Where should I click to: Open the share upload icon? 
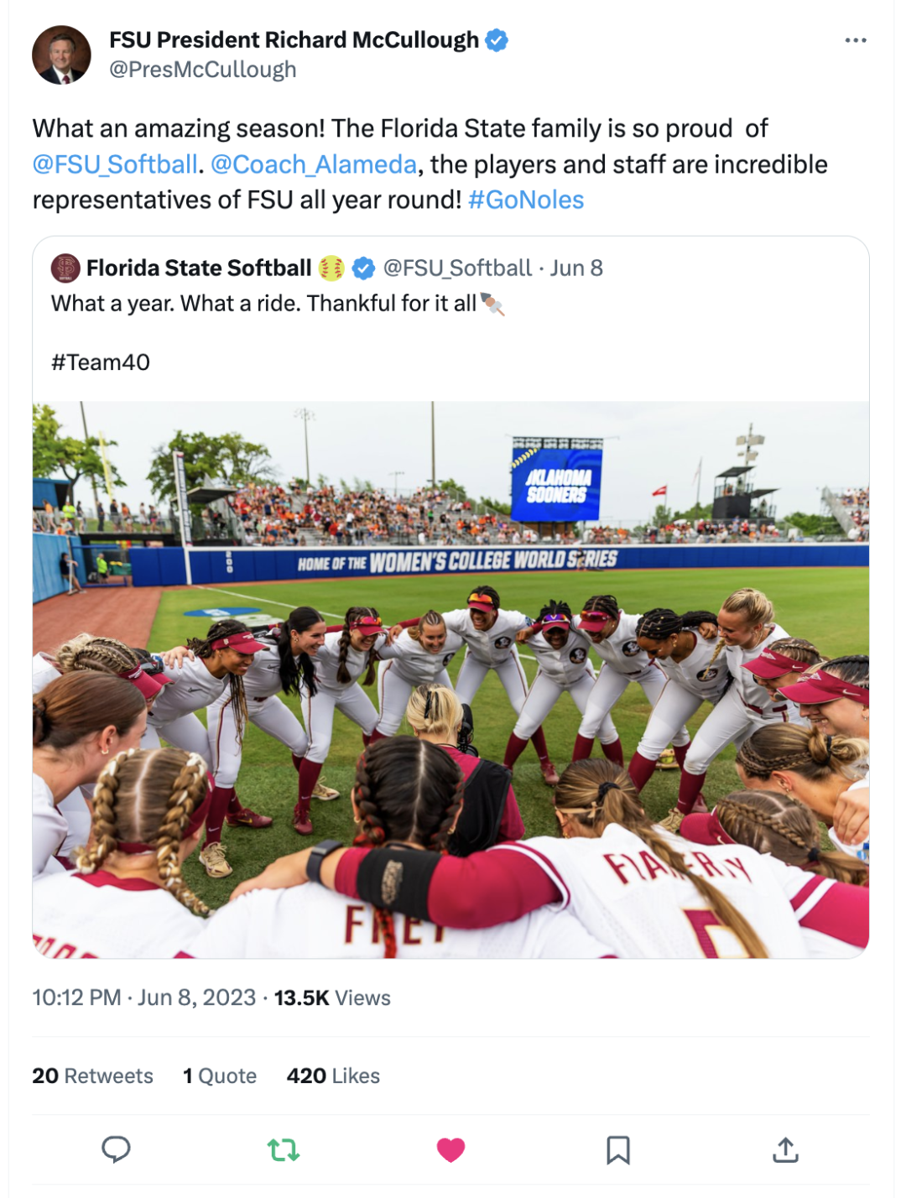point(785,1149)
